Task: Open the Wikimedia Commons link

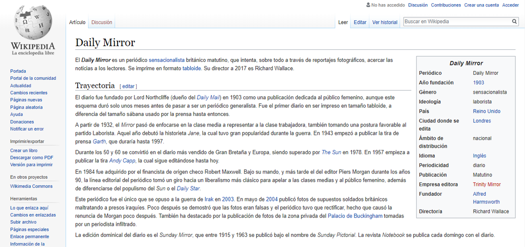Action: [x=31, y=187]
